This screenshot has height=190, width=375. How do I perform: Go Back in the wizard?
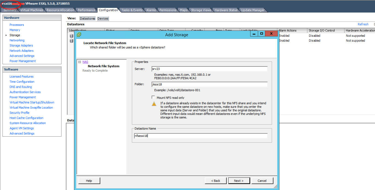coord(215,181)
